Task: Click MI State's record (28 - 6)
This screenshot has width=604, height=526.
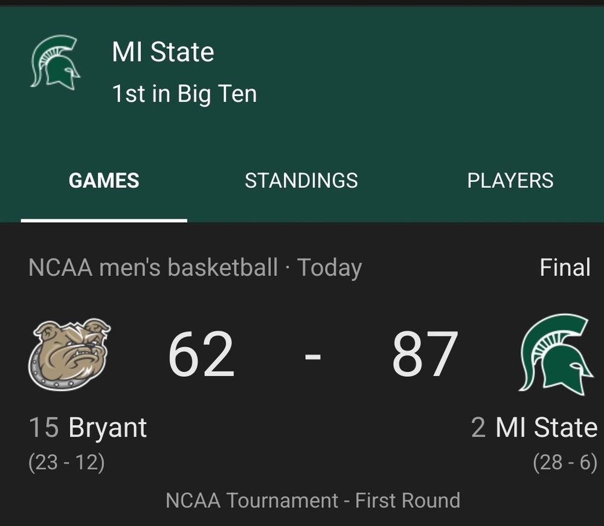Action: (x=565, y=462)
